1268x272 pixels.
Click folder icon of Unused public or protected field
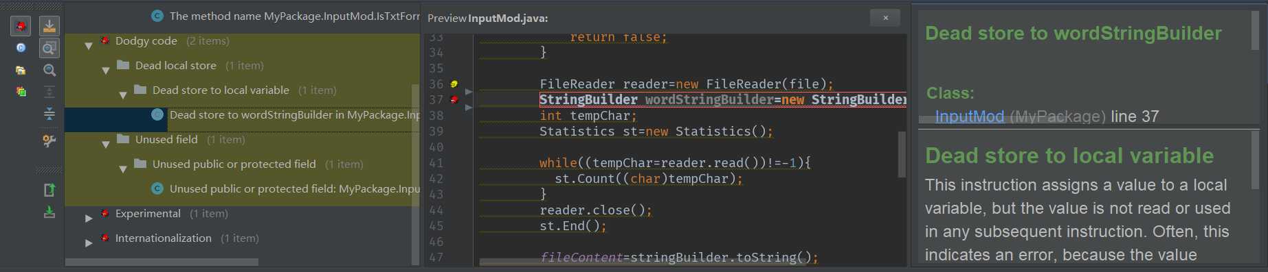(140, 164)
